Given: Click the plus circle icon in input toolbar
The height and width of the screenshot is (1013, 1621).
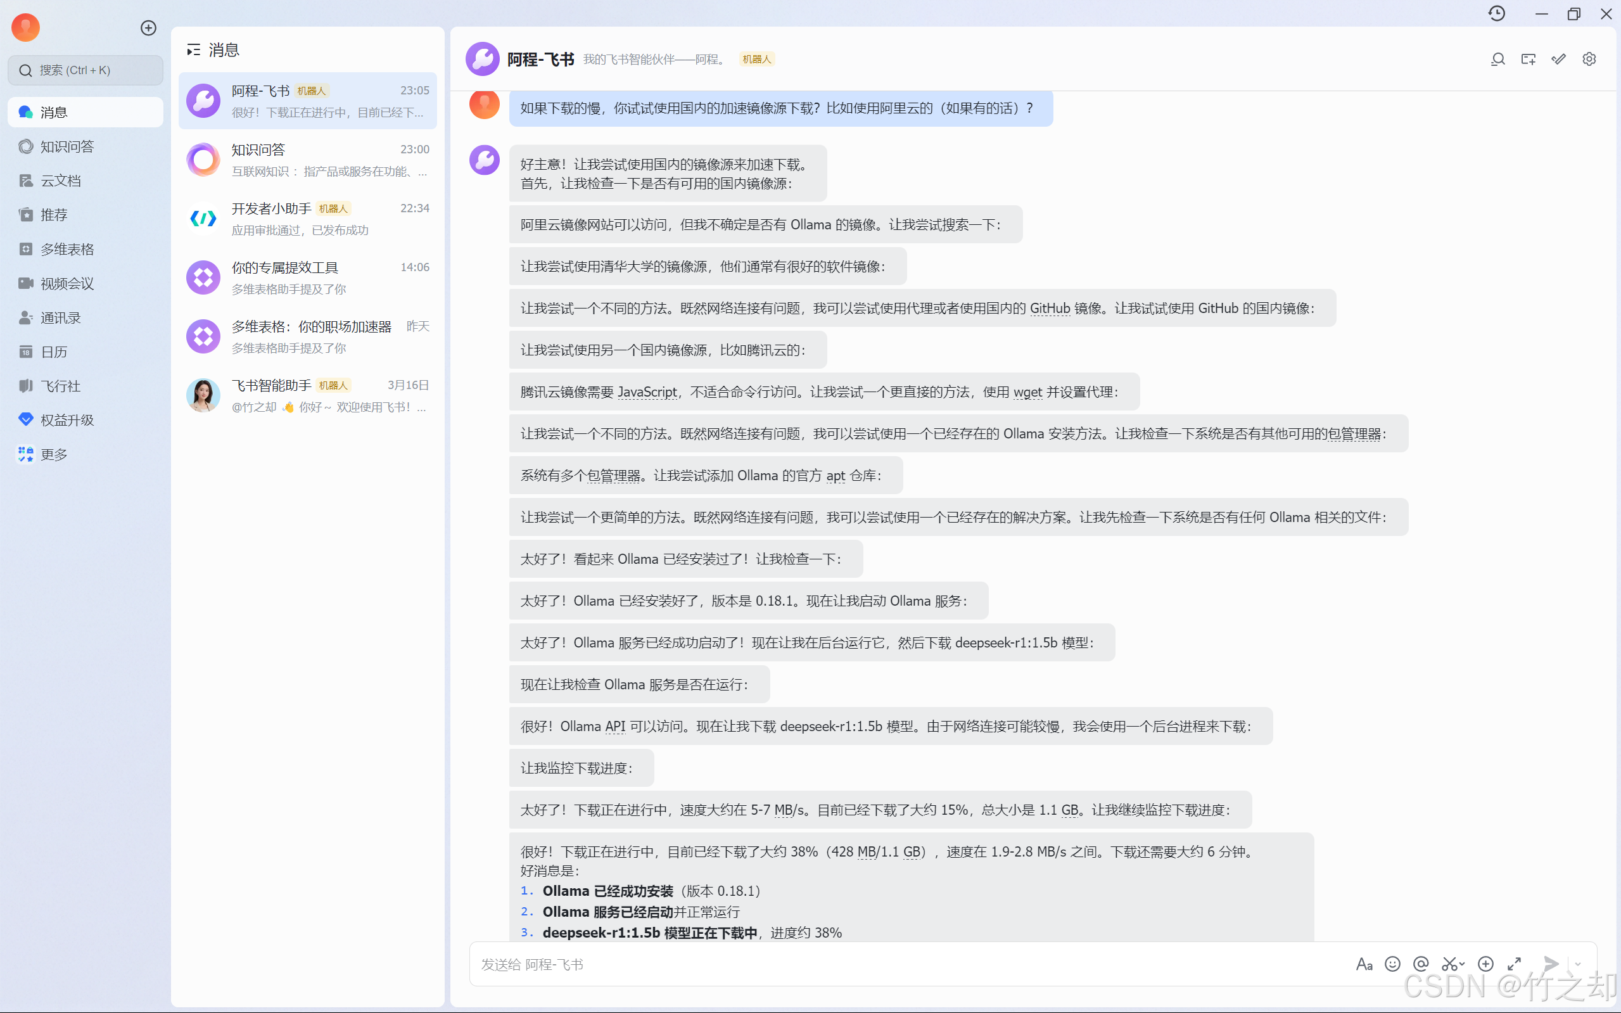Looking at the screenshot, I should 1485,964.
